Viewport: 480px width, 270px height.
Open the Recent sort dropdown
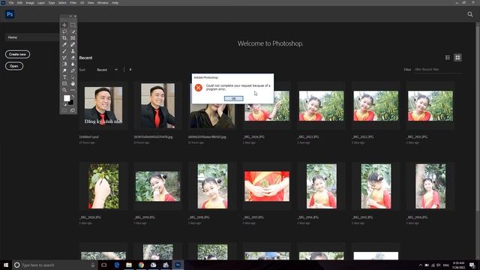106,70
